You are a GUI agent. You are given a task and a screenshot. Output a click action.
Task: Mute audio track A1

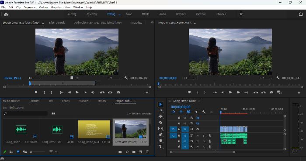click(x=198, y=136)
